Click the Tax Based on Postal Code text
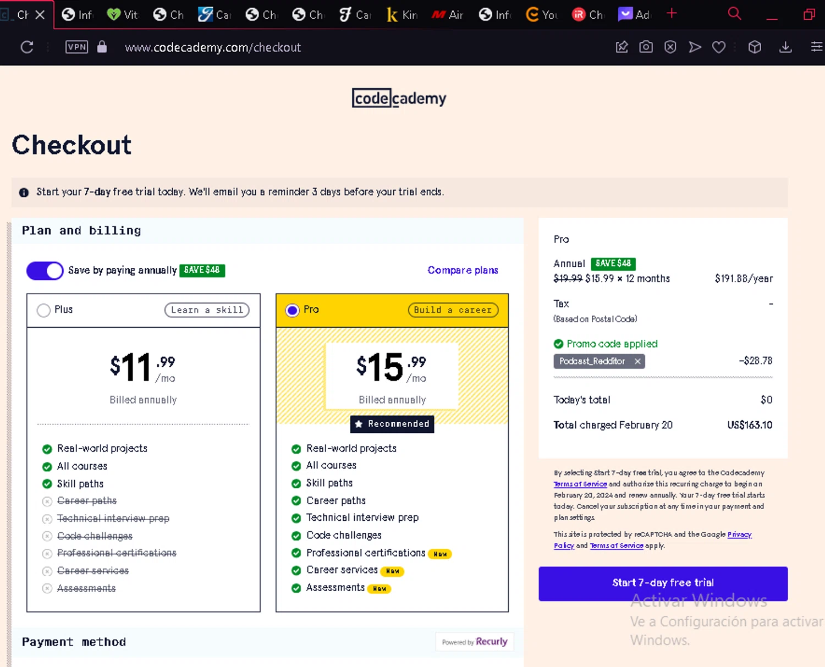 595,311
